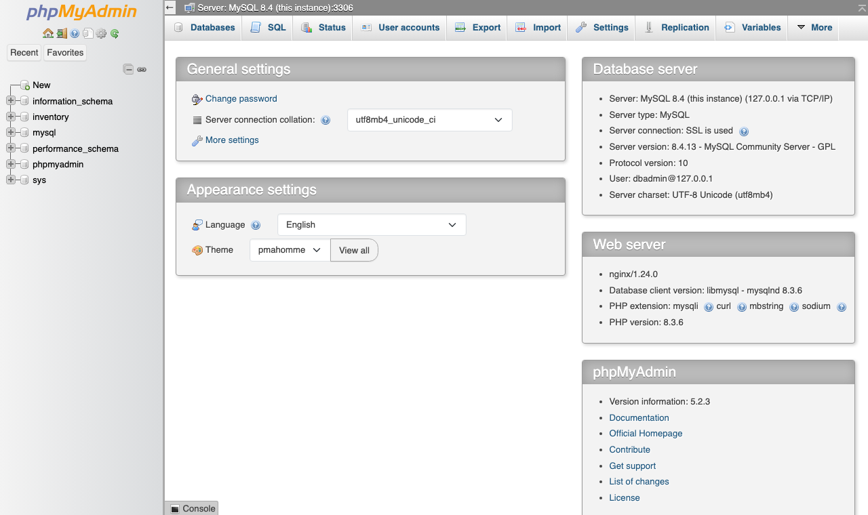
Task: Open the List of changes link
Action: click(639, 482)
